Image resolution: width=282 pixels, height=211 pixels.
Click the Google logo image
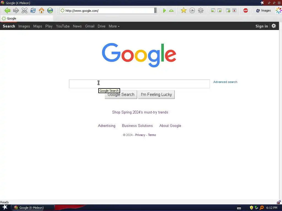pyautogui.click(x=139, y=55)
